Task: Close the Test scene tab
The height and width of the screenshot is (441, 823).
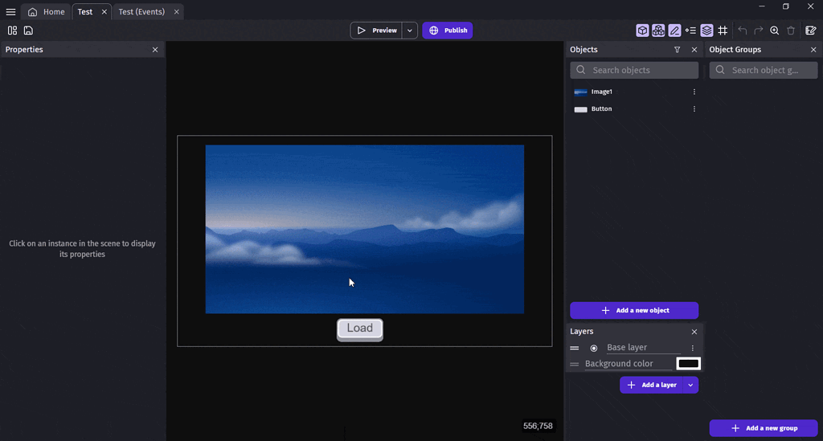Action: coord(104,11)
